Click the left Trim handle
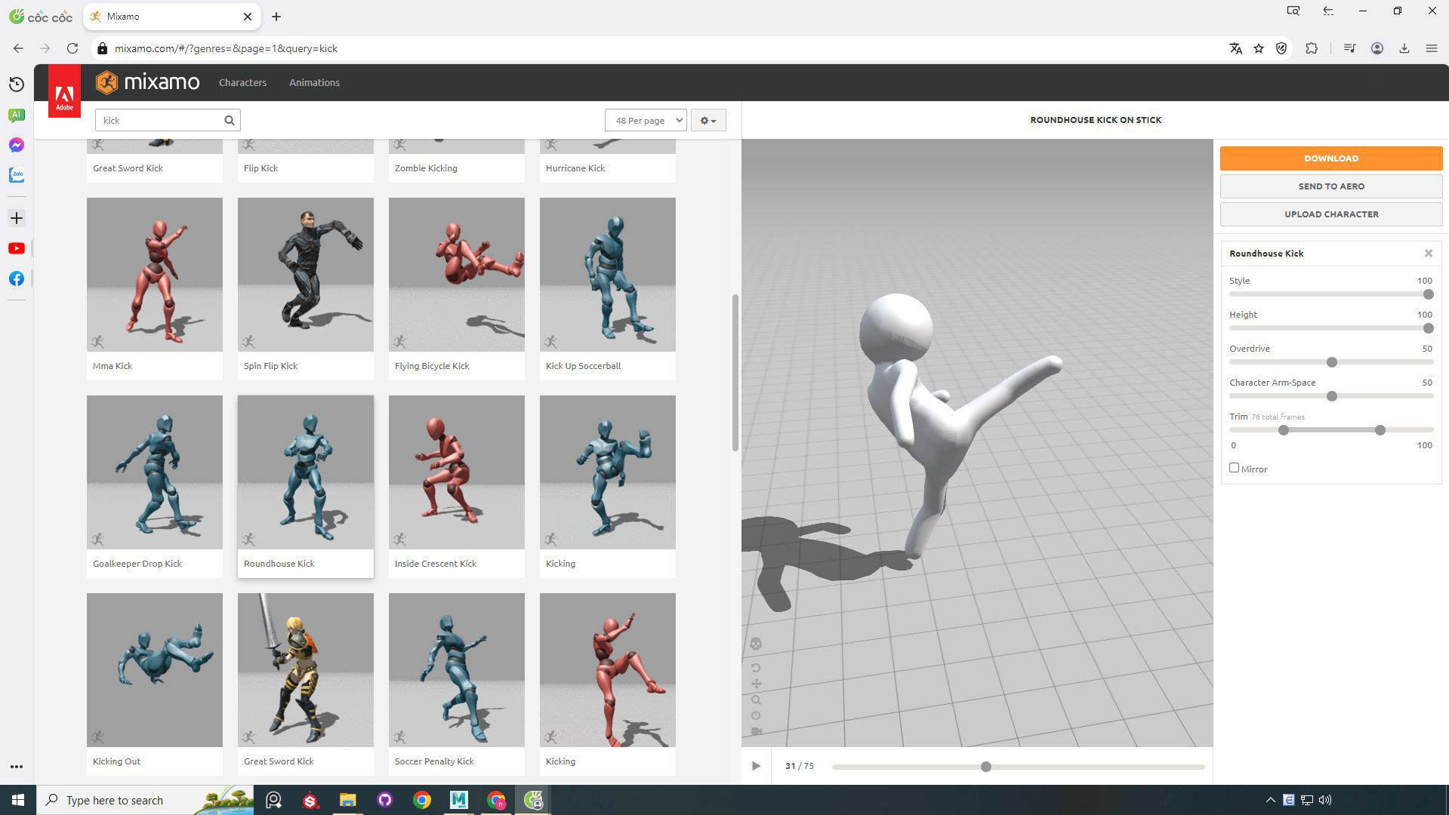 coord(1284,430)
